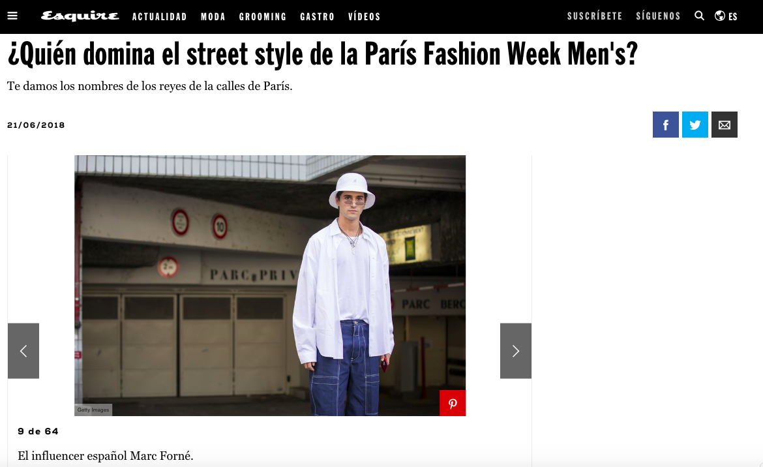Screen dimensions: 763x467
Task: Click the Esquire logo
Action: click(80, 16)
